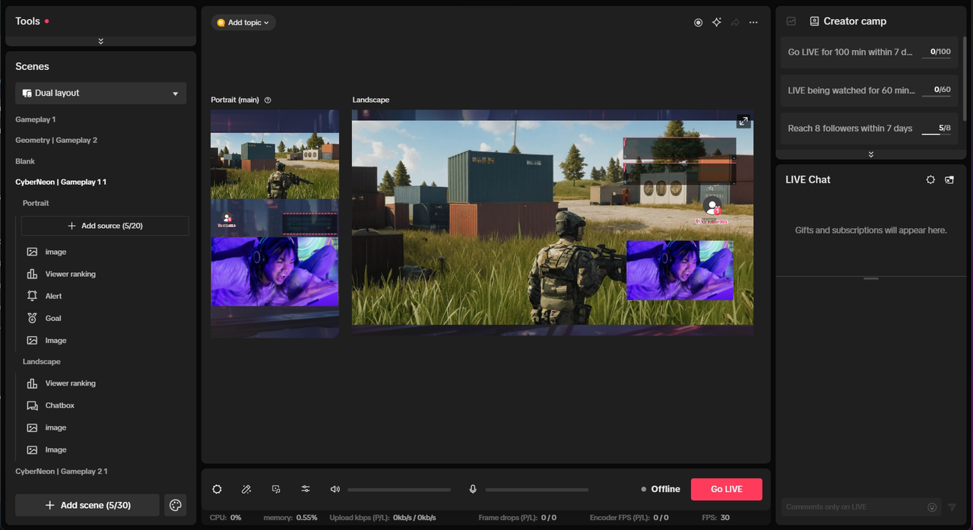
Task: Open the three-dot more options menu
Action: tap(753, 23)
